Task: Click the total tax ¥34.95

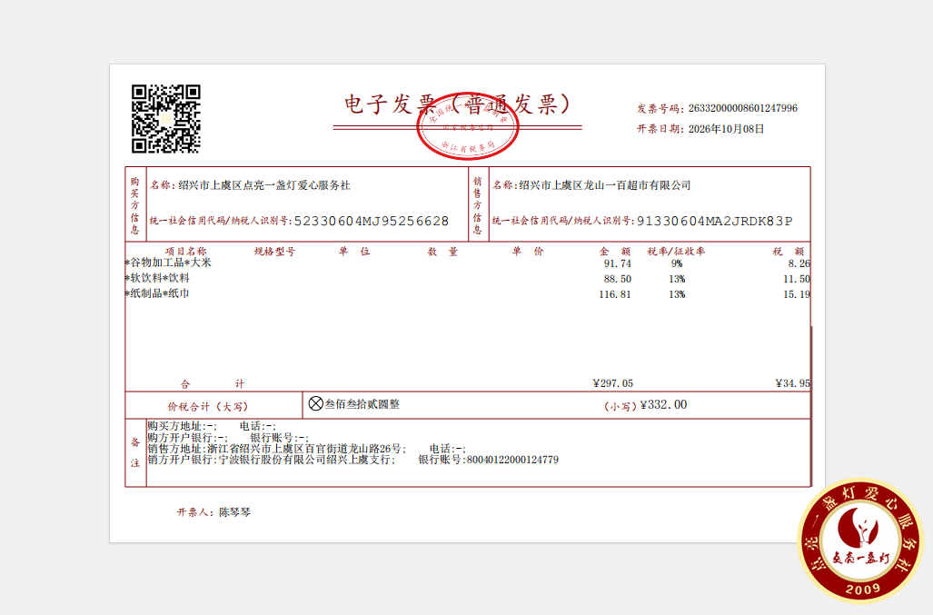Action: [x=792, y=383]
